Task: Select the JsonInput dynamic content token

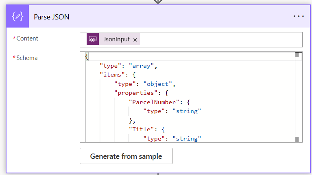Action: coord(116,39)
